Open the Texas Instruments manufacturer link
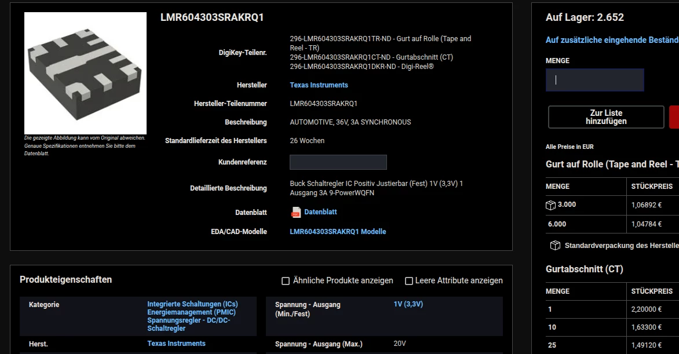This screenshot has height=354, width=679. point(319,85)
